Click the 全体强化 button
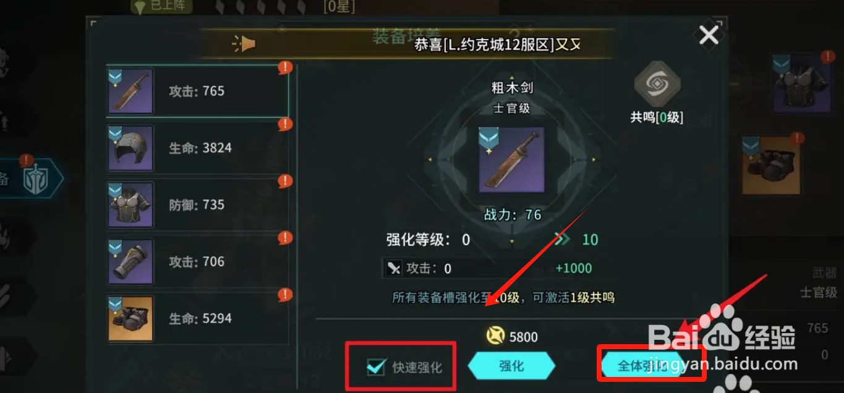Viewport: 844px width, 393px height. point(643,366)
